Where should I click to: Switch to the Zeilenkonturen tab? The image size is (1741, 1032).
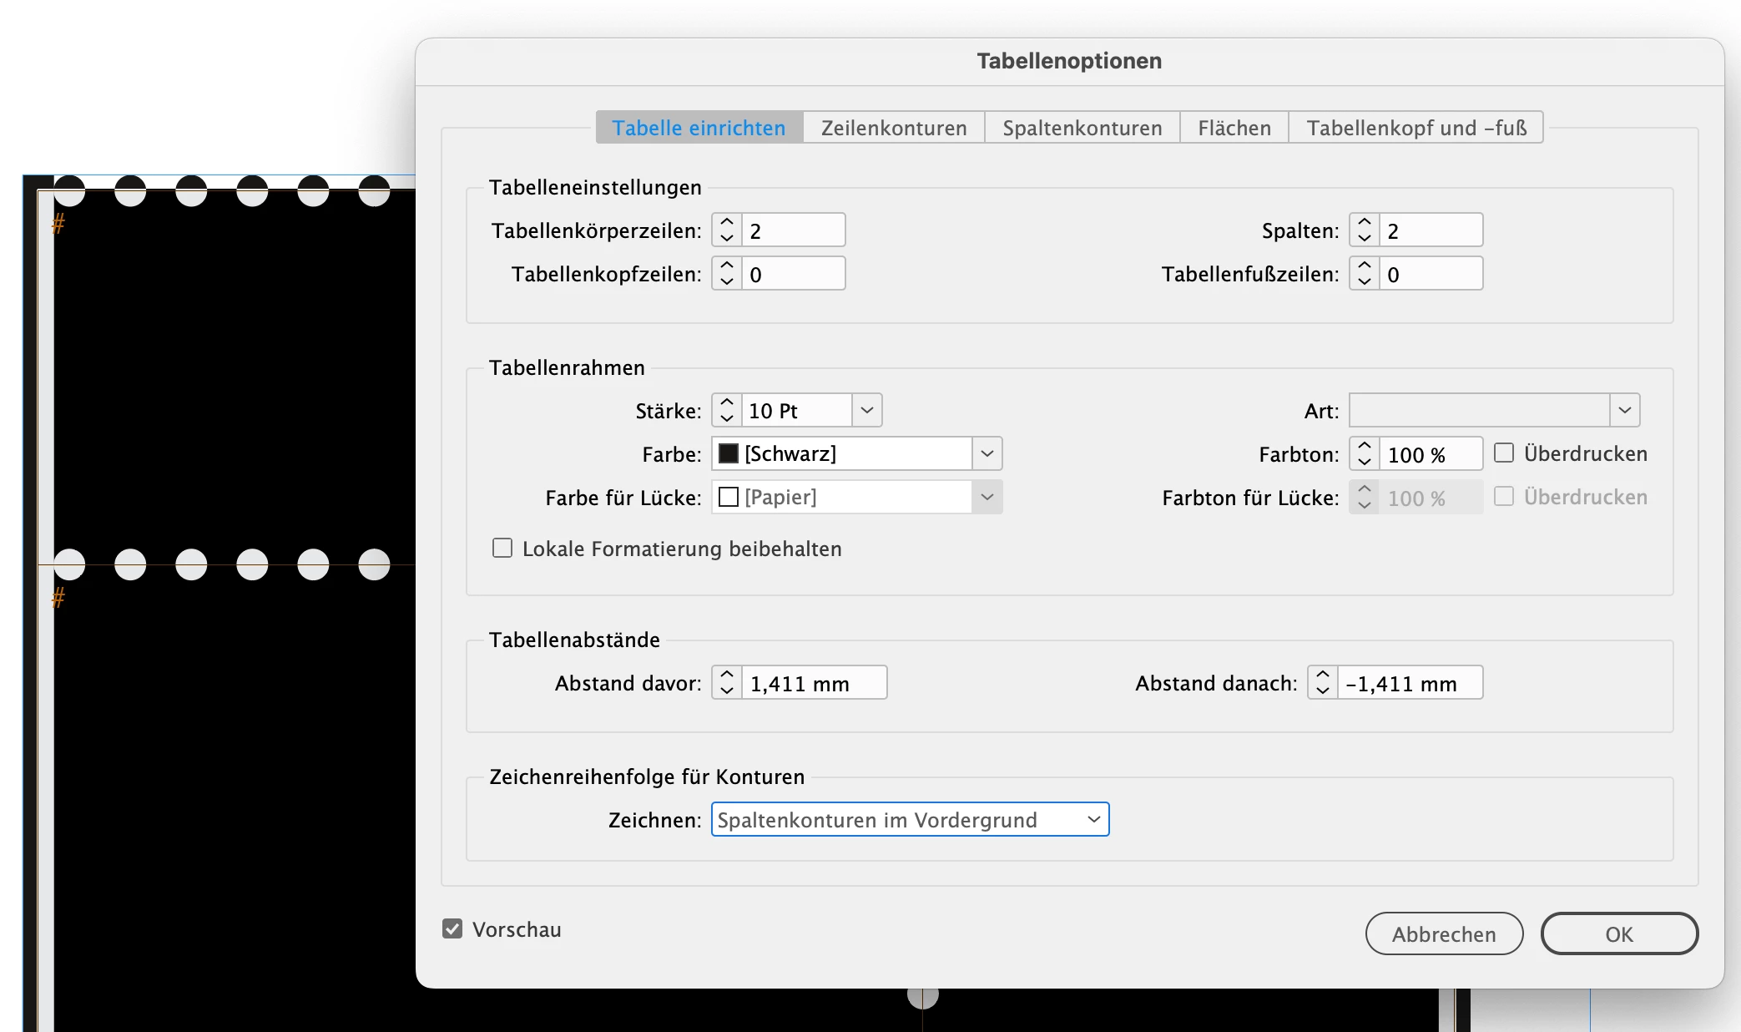(x=894, y=128)
